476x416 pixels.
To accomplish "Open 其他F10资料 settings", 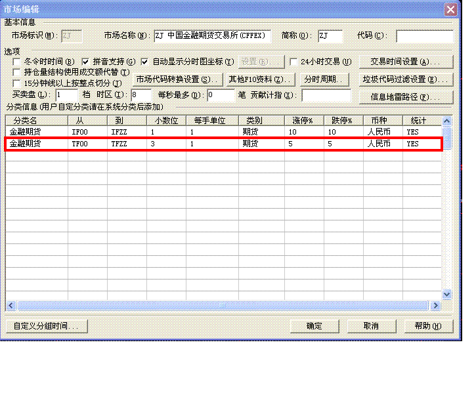I will coord(260,79).
